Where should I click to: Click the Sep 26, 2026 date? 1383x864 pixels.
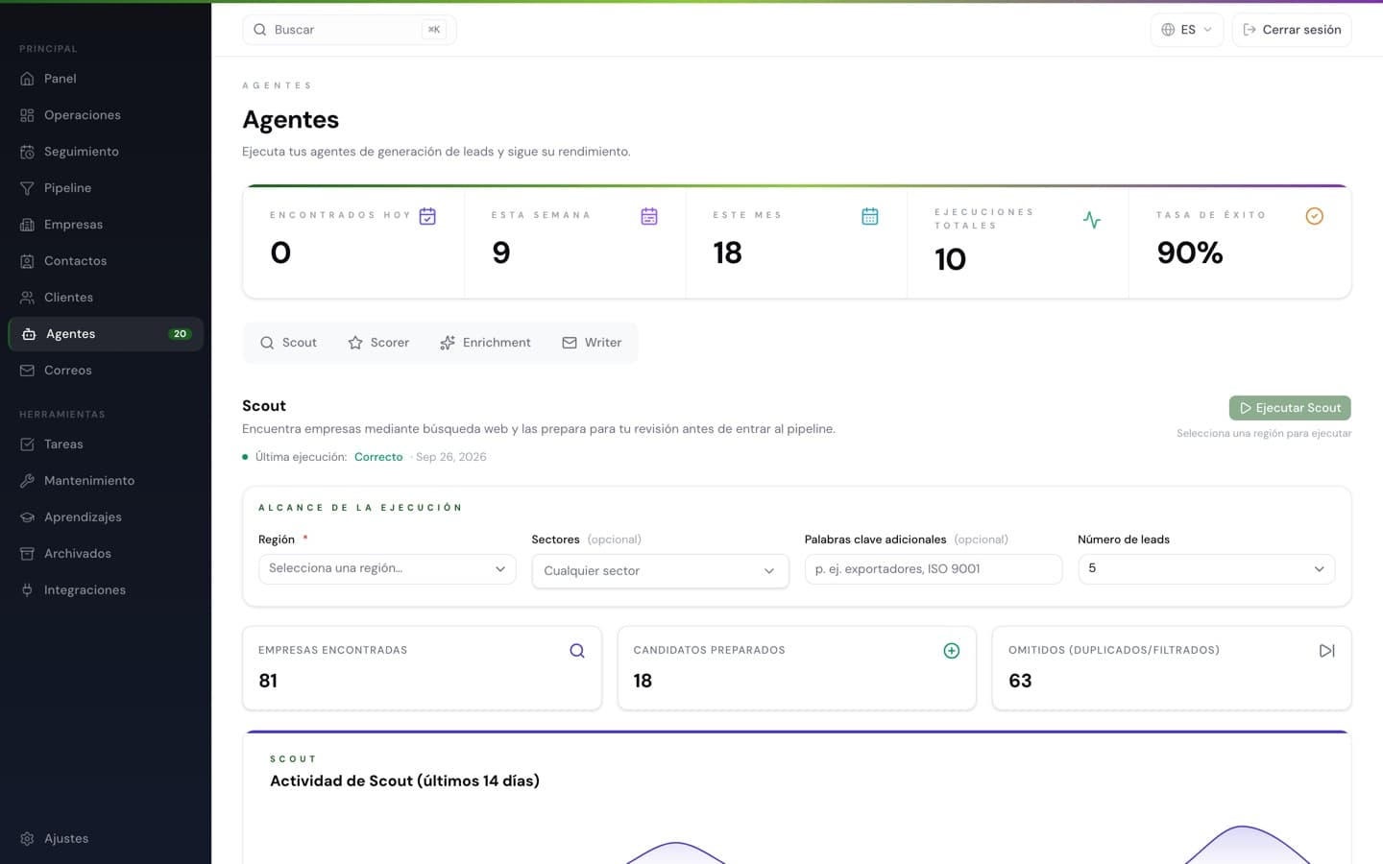pos(451,457)
